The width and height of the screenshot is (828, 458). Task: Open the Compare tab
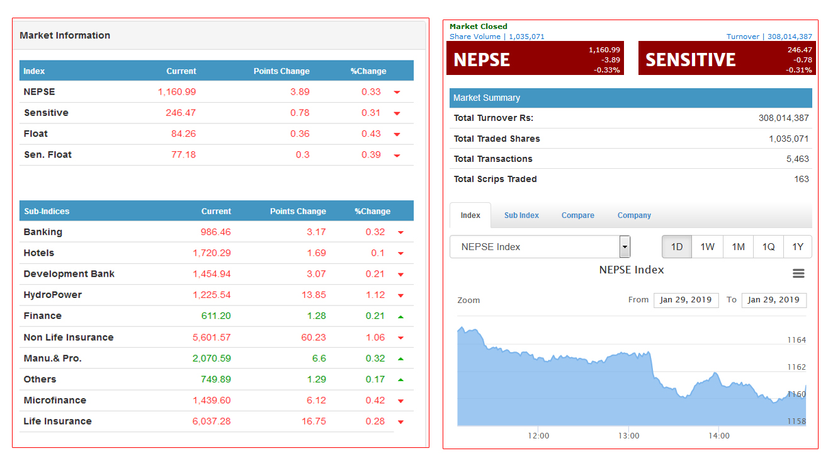[x=577, y=215]
